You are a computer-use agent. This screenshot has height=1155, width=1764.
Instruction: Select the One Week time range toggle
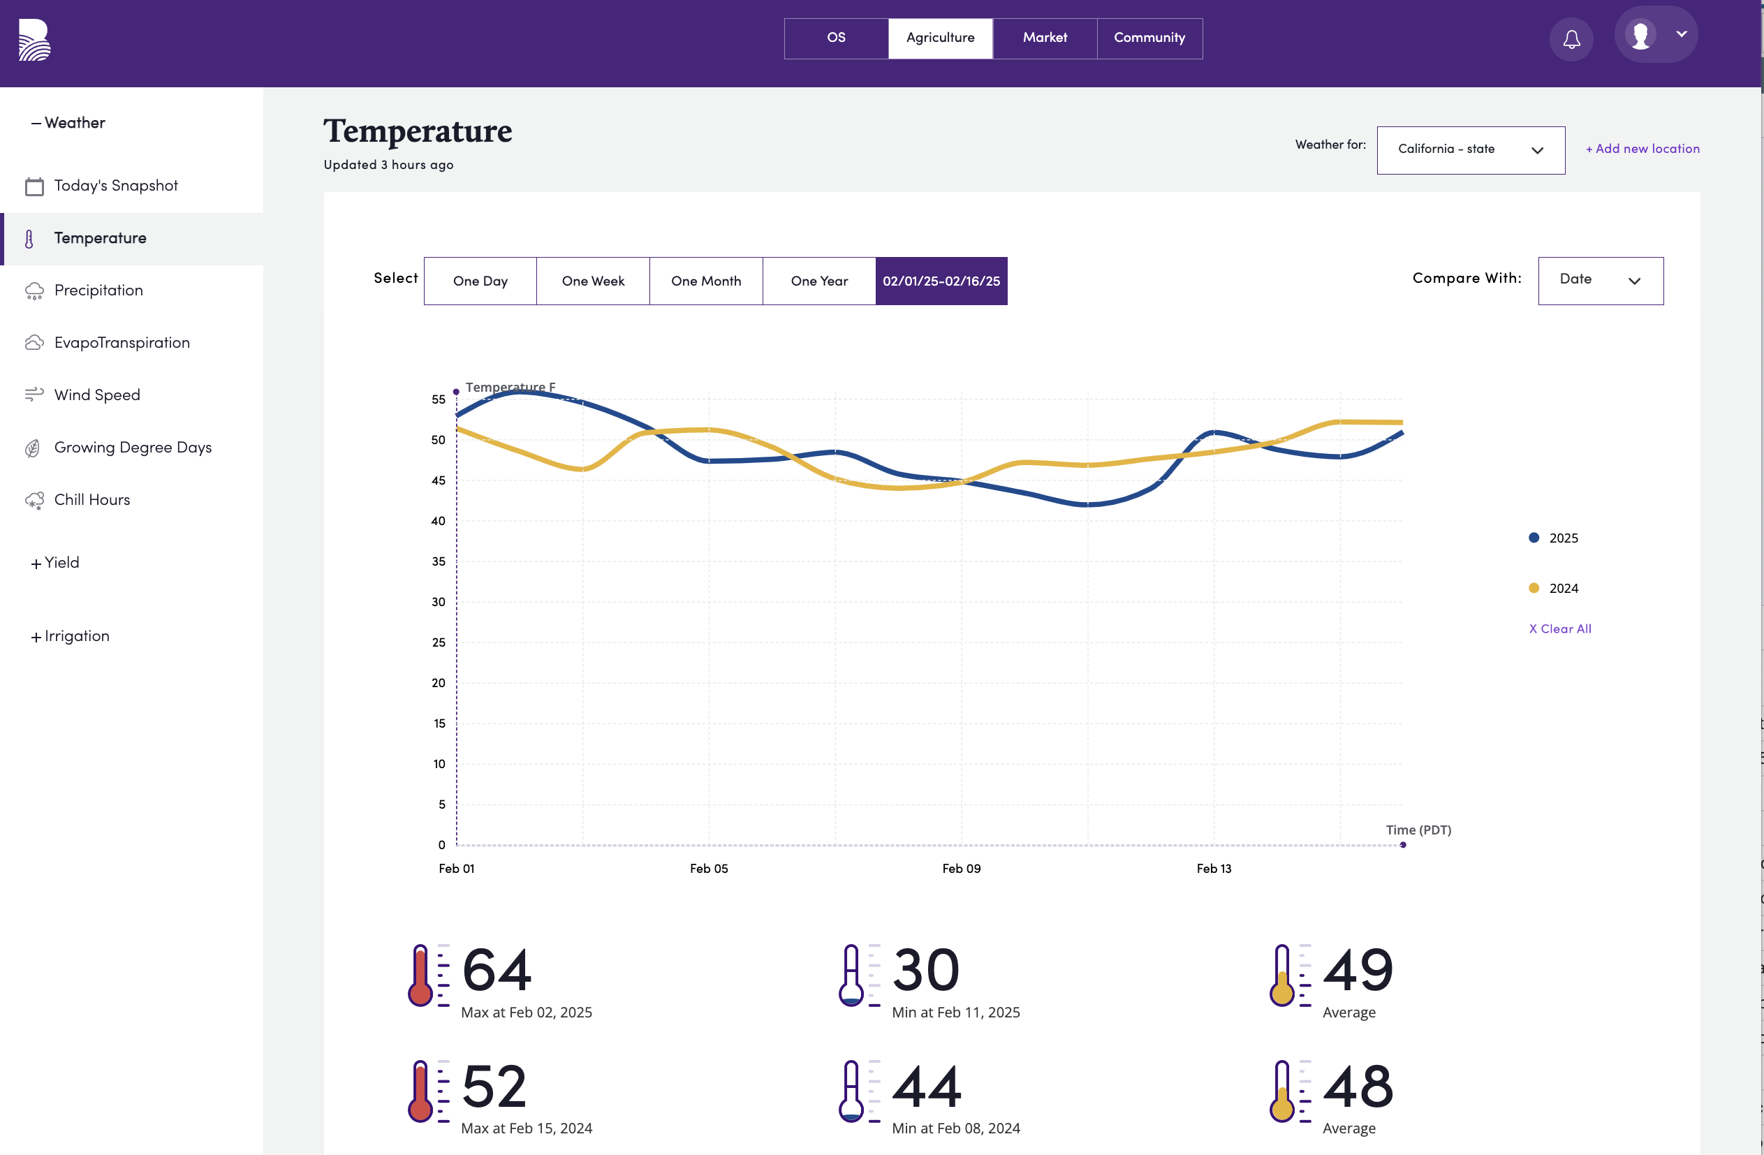[x=593, y=281]
